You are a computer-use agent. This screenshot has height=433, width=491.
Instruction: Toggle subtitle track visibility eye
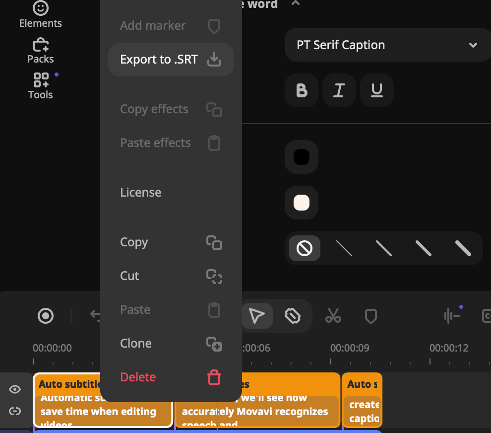(15, 389)
